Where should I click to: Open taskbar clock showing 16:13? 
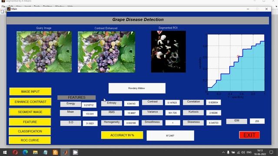tap(260, 152)
